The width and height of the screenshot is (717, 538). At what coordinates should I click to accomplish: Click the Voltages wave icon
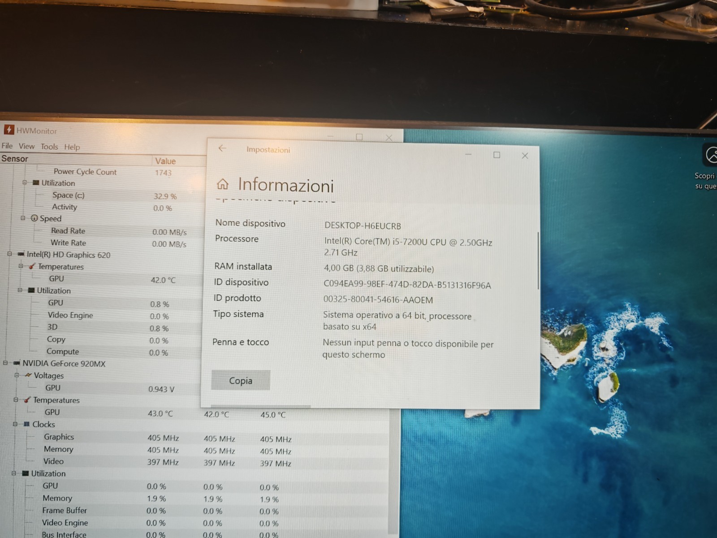[x=28, y=375]
